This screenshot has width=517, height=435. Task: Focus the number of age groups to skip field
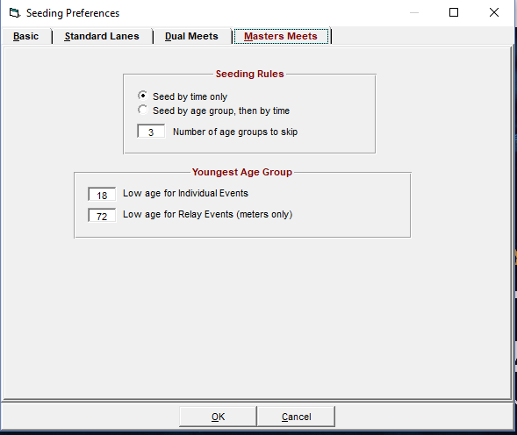pos(151,132)
